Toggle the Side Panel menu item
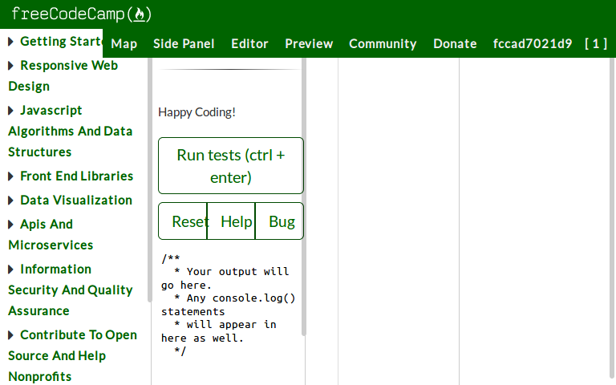This screenshot has height=385, width=616. pos(184,43)
